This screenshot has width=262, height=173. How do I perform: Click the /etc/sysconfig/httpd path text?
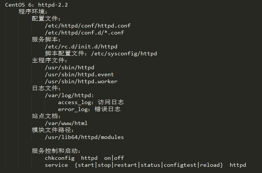[124, 54]
